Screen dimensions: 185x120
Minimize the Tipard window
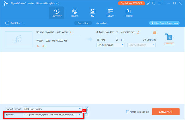169,3
